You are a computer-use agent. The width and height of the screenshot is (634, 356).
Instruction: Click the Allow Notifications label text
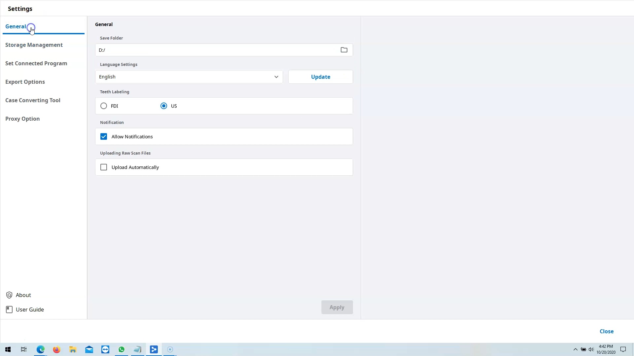(x=132, y=136)
